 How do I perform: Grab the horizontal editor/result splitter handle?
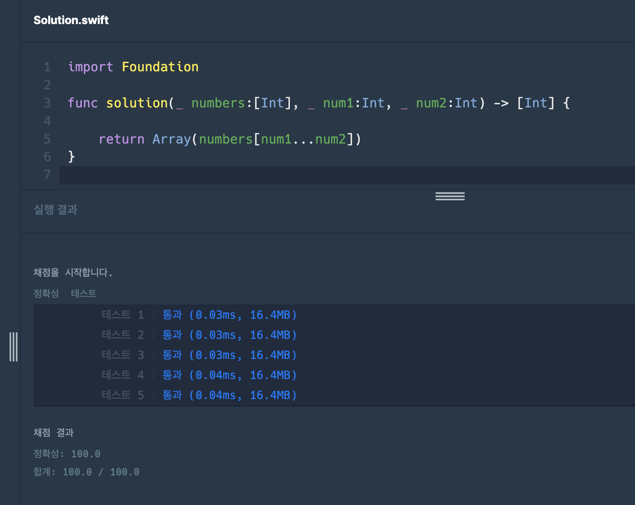(450, 196)
